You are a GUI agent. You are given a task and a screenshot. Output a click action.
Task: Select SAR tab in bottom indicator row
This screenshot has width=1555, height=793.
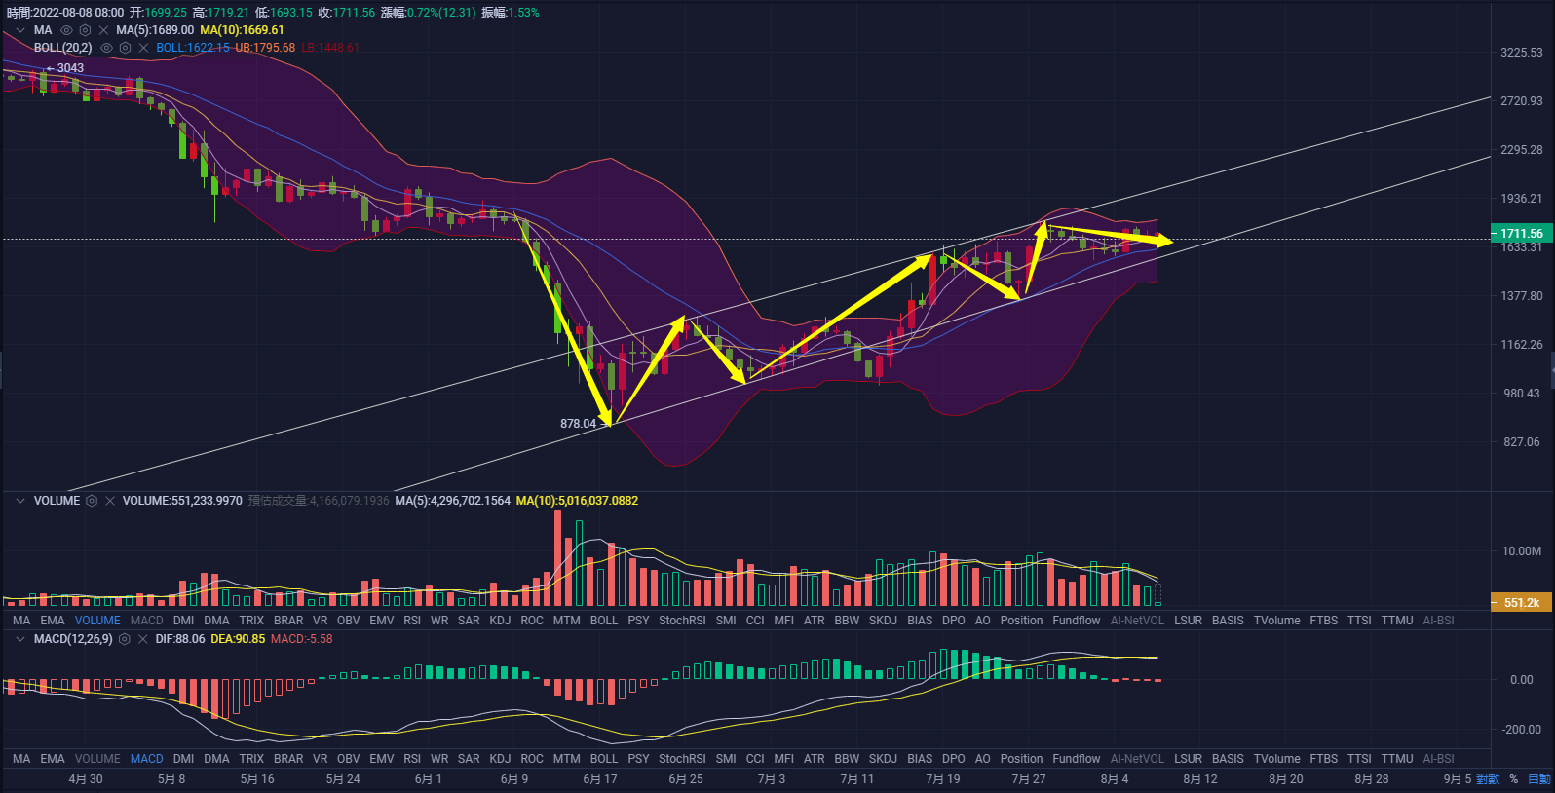pyautogui.click(x=469, y=759)
